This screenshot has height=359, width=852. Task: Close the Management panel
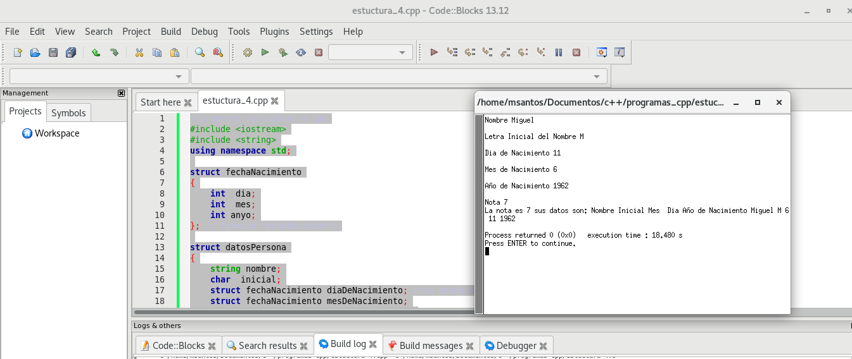[122, 93]
